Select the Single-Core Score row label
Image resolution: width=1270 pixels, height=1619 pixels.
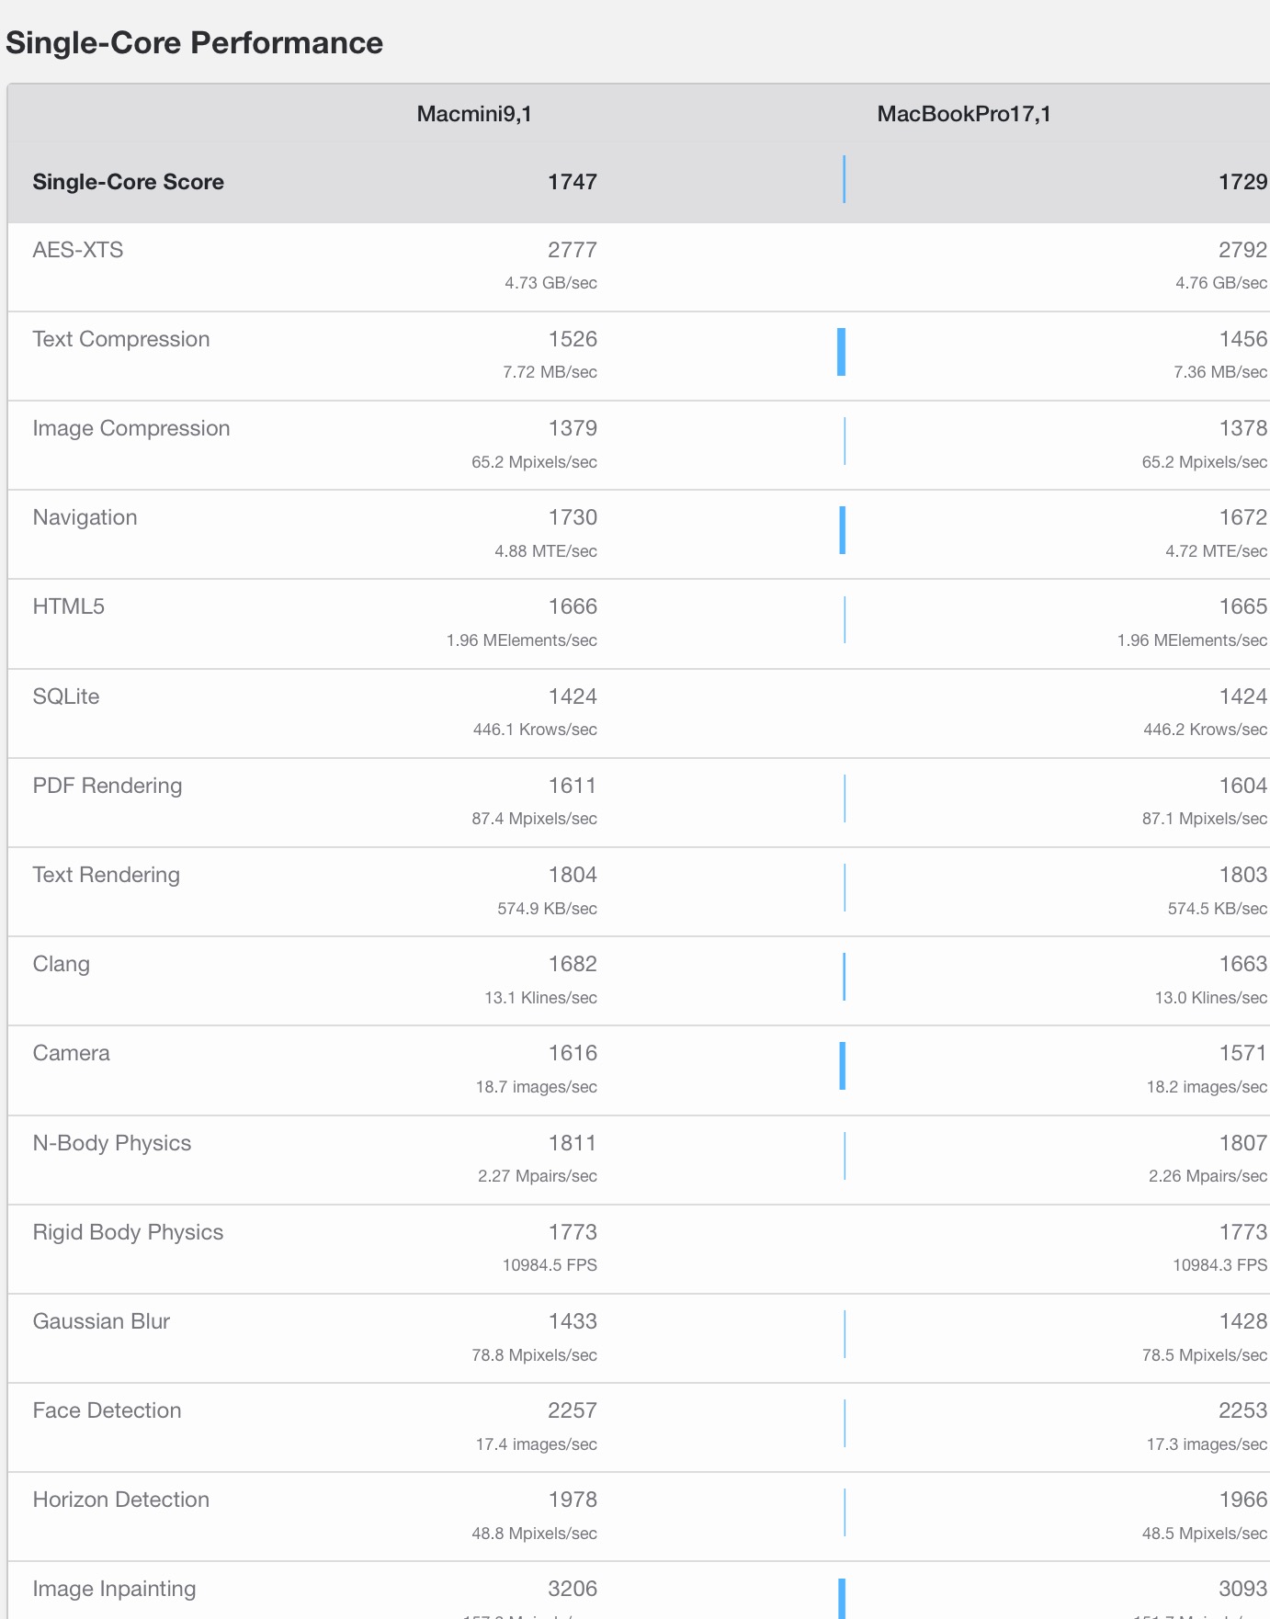(x=129, y=182)
